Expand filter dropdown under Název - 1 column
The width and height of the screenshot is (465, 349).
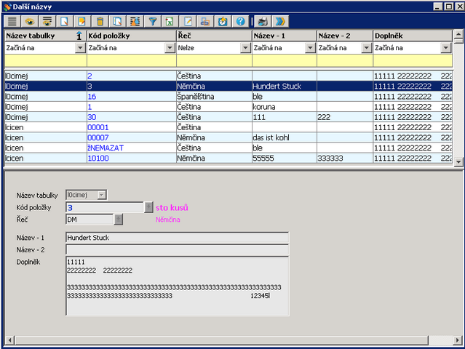click(x=310, y=48)
